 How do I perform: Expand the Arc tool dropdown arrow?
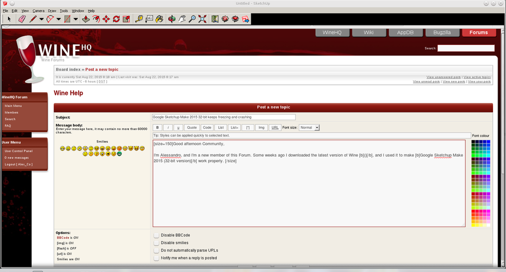pos(59,19)
